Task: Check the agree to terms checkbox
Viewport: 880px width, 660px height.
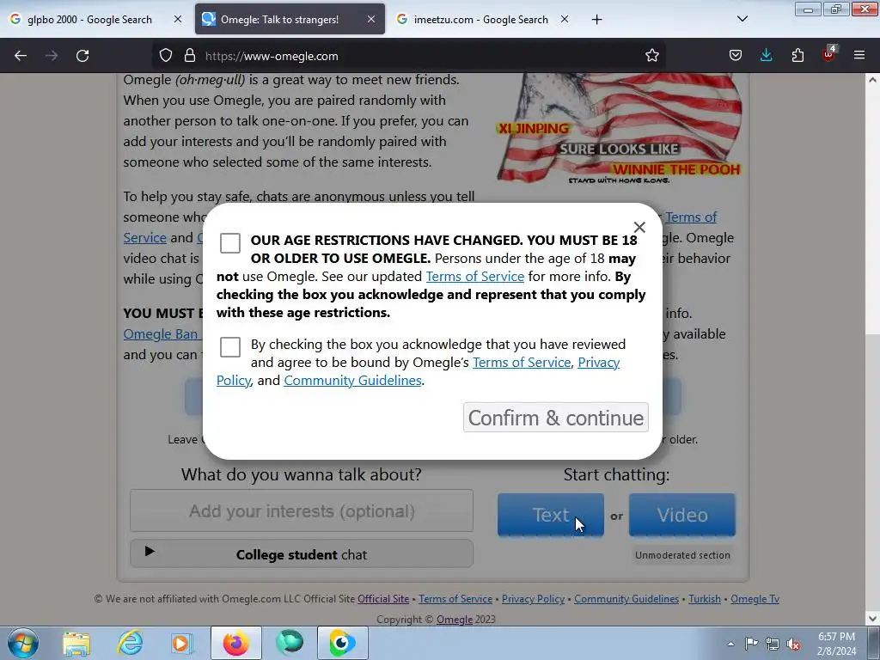Action: 230,347
